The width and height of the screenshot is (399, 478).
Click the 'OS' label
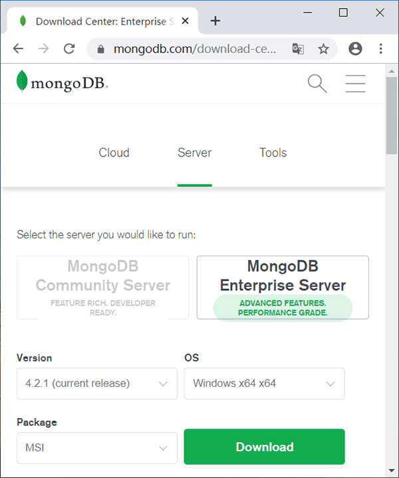[192, 358]
